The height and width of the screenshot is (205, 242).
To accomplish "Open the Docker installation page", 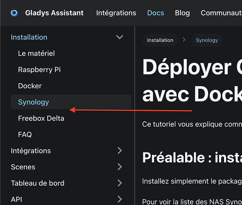I will tap(30, 86).
